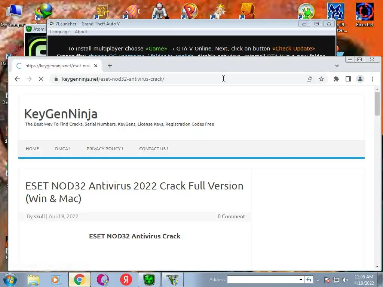Open the CONTACT US ! navigation link
Screen dimensions: 383x287
pyautogui.click(x=154, y=149)
